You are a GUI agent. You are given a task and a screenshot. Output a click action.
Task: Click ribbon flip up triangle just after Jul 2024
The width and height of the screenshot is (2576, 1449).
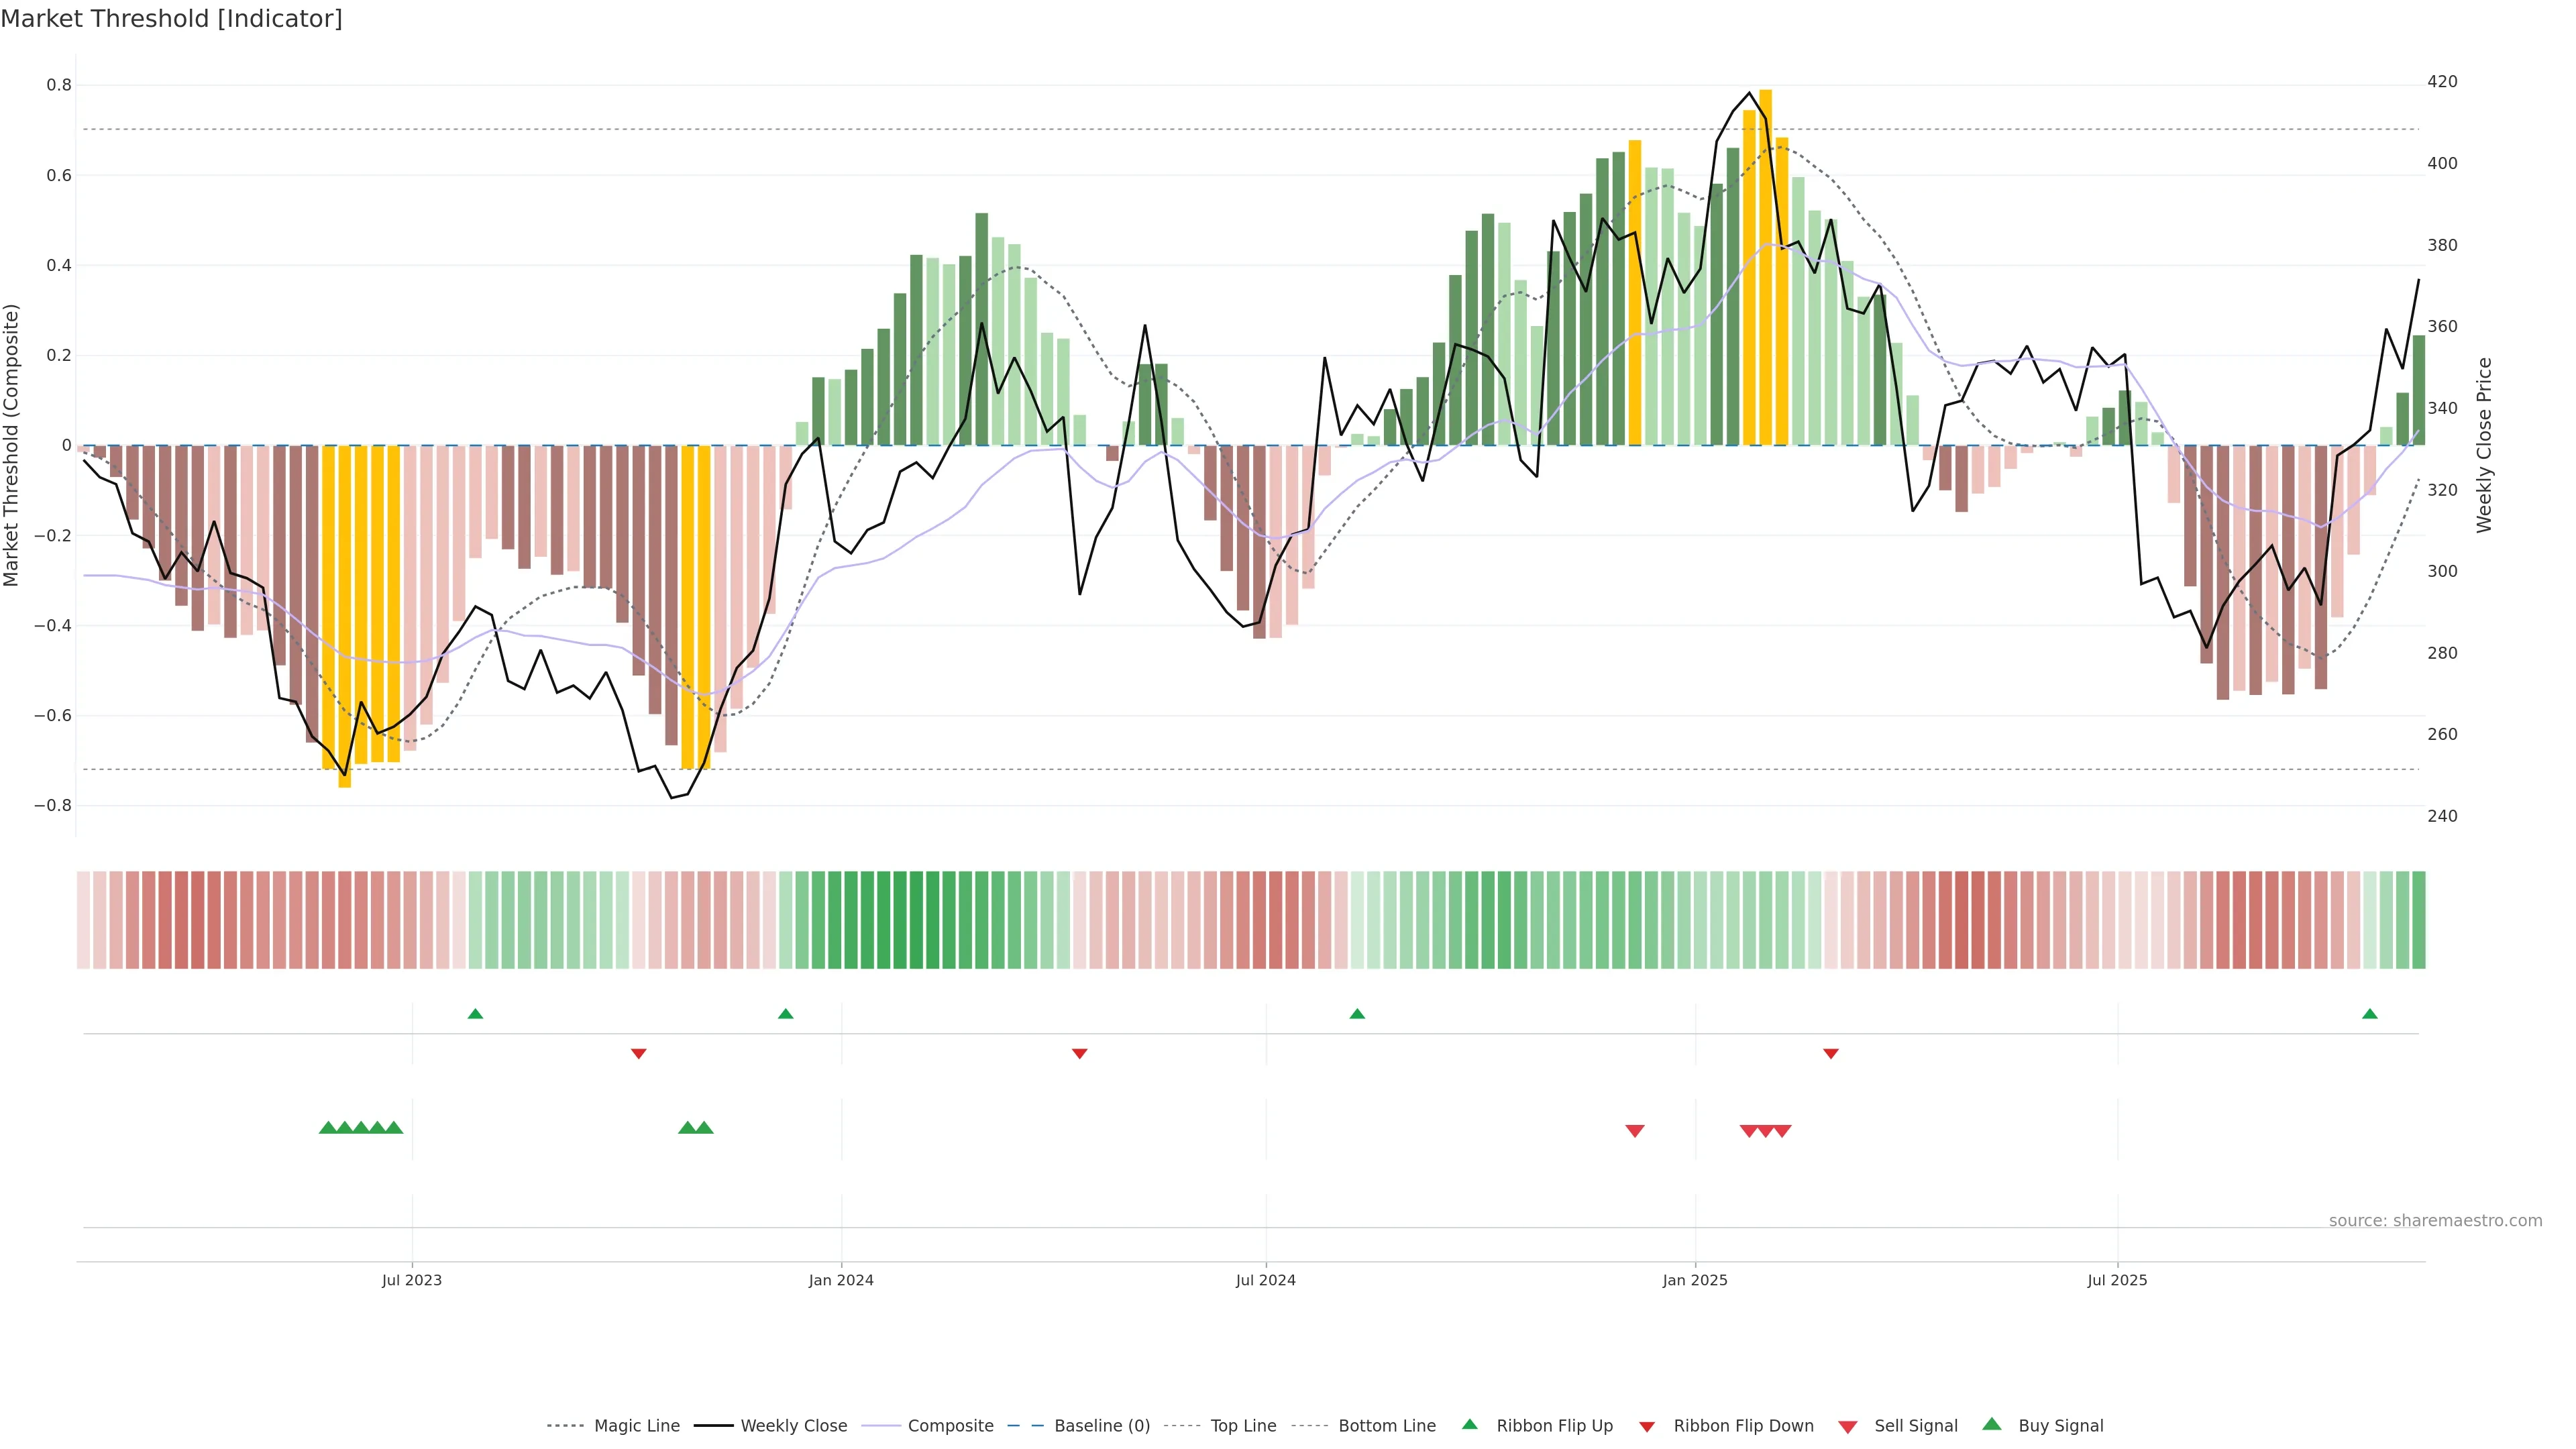point(1357,1014)
